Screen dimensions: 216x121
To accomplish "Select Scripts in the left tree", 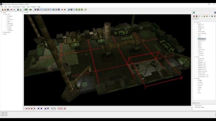I will click(5, 34).
